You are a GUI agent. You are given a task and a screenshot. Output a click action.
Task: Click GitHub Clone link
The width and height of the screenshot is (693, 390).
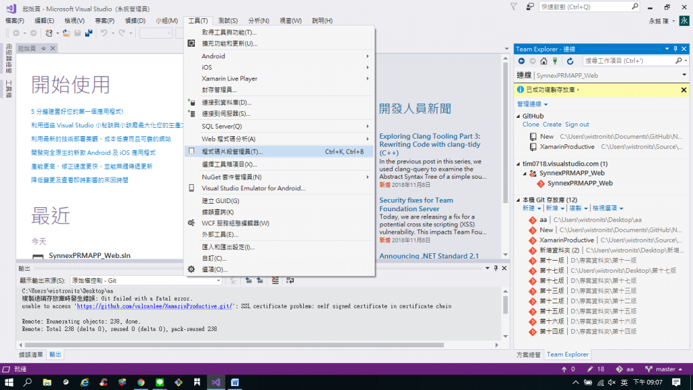[x=531, y=125]
